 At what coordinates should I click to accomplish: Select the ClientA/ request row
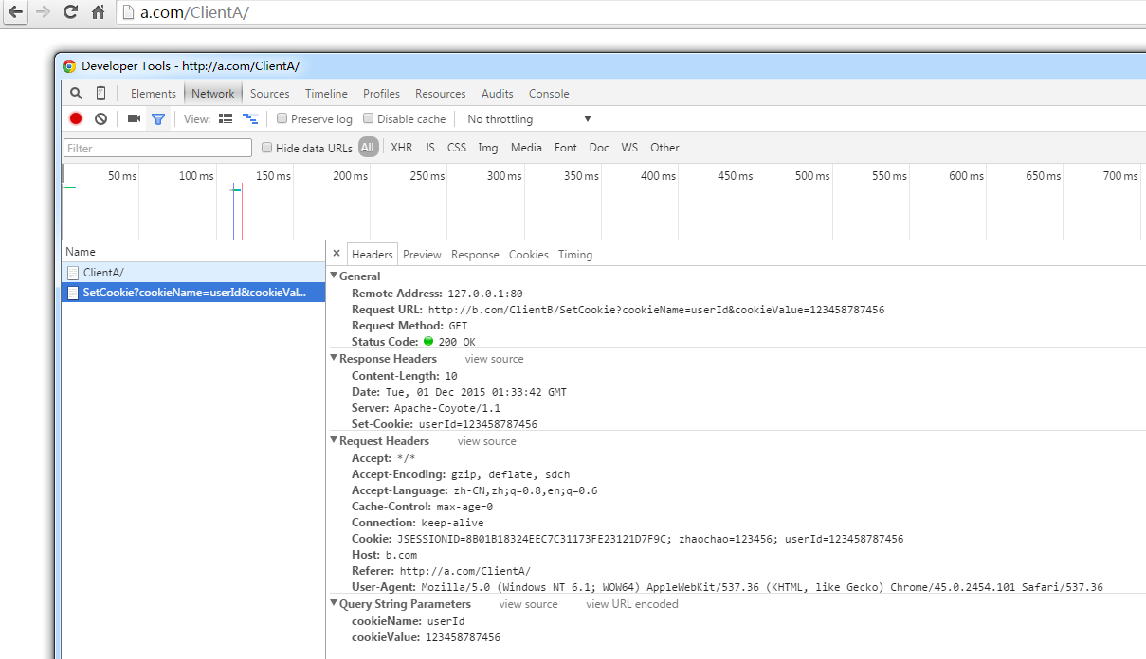click(x=193, y=273)
